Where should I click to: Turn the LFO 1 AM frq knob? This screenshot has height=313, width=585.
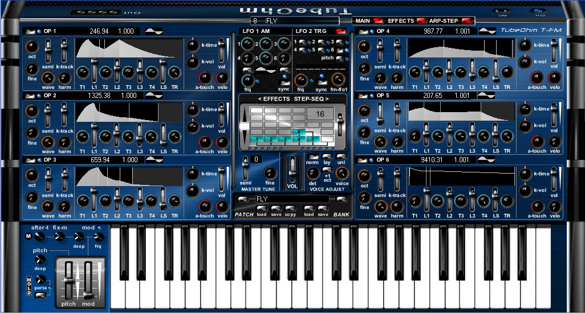click(x=247, y=80)
